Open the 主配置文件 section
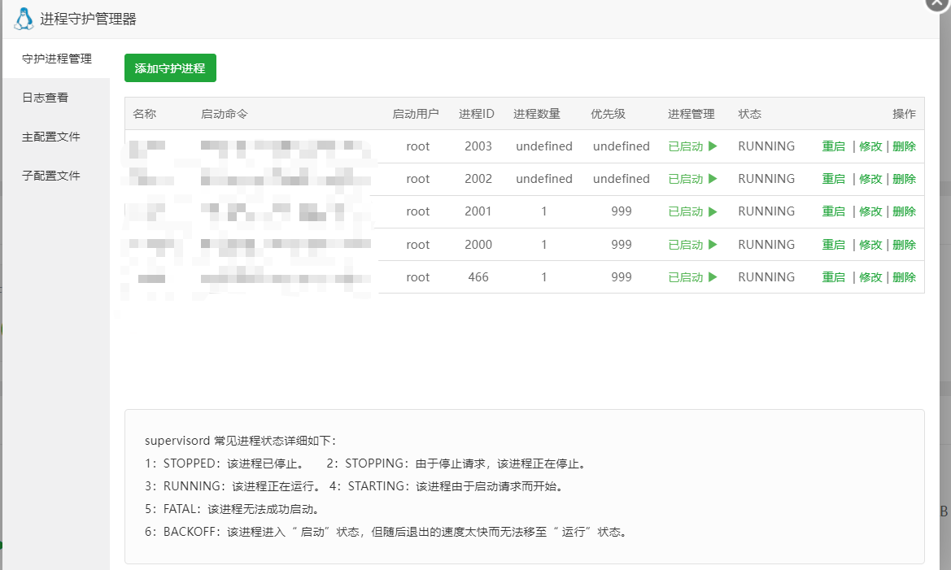 click(x=51, y=136)
